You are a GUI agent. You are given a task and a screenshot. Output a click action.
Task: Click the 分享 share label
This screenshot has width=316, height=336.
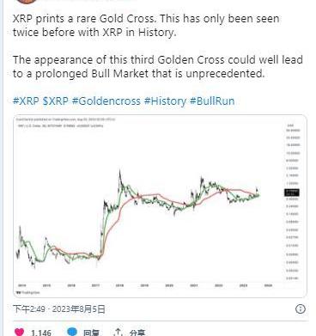click(137, 333)
